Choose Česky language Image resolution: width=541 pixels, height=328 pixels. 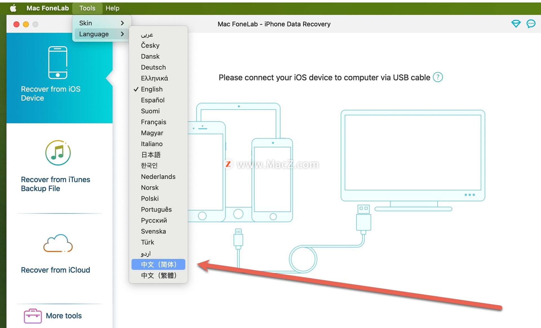(158, 45)
